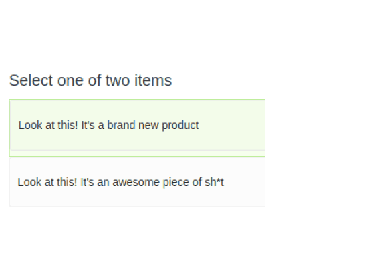Toggle selection on the second product panel

pos(137,182)
